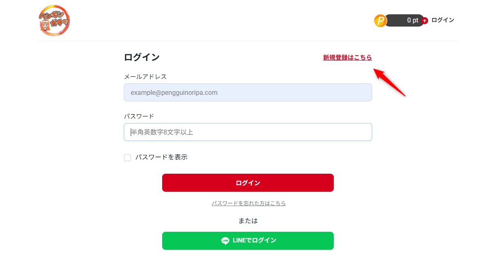The image size is (480, 269).
Task: Click the パスワード field label
Action: coord(139,116)
